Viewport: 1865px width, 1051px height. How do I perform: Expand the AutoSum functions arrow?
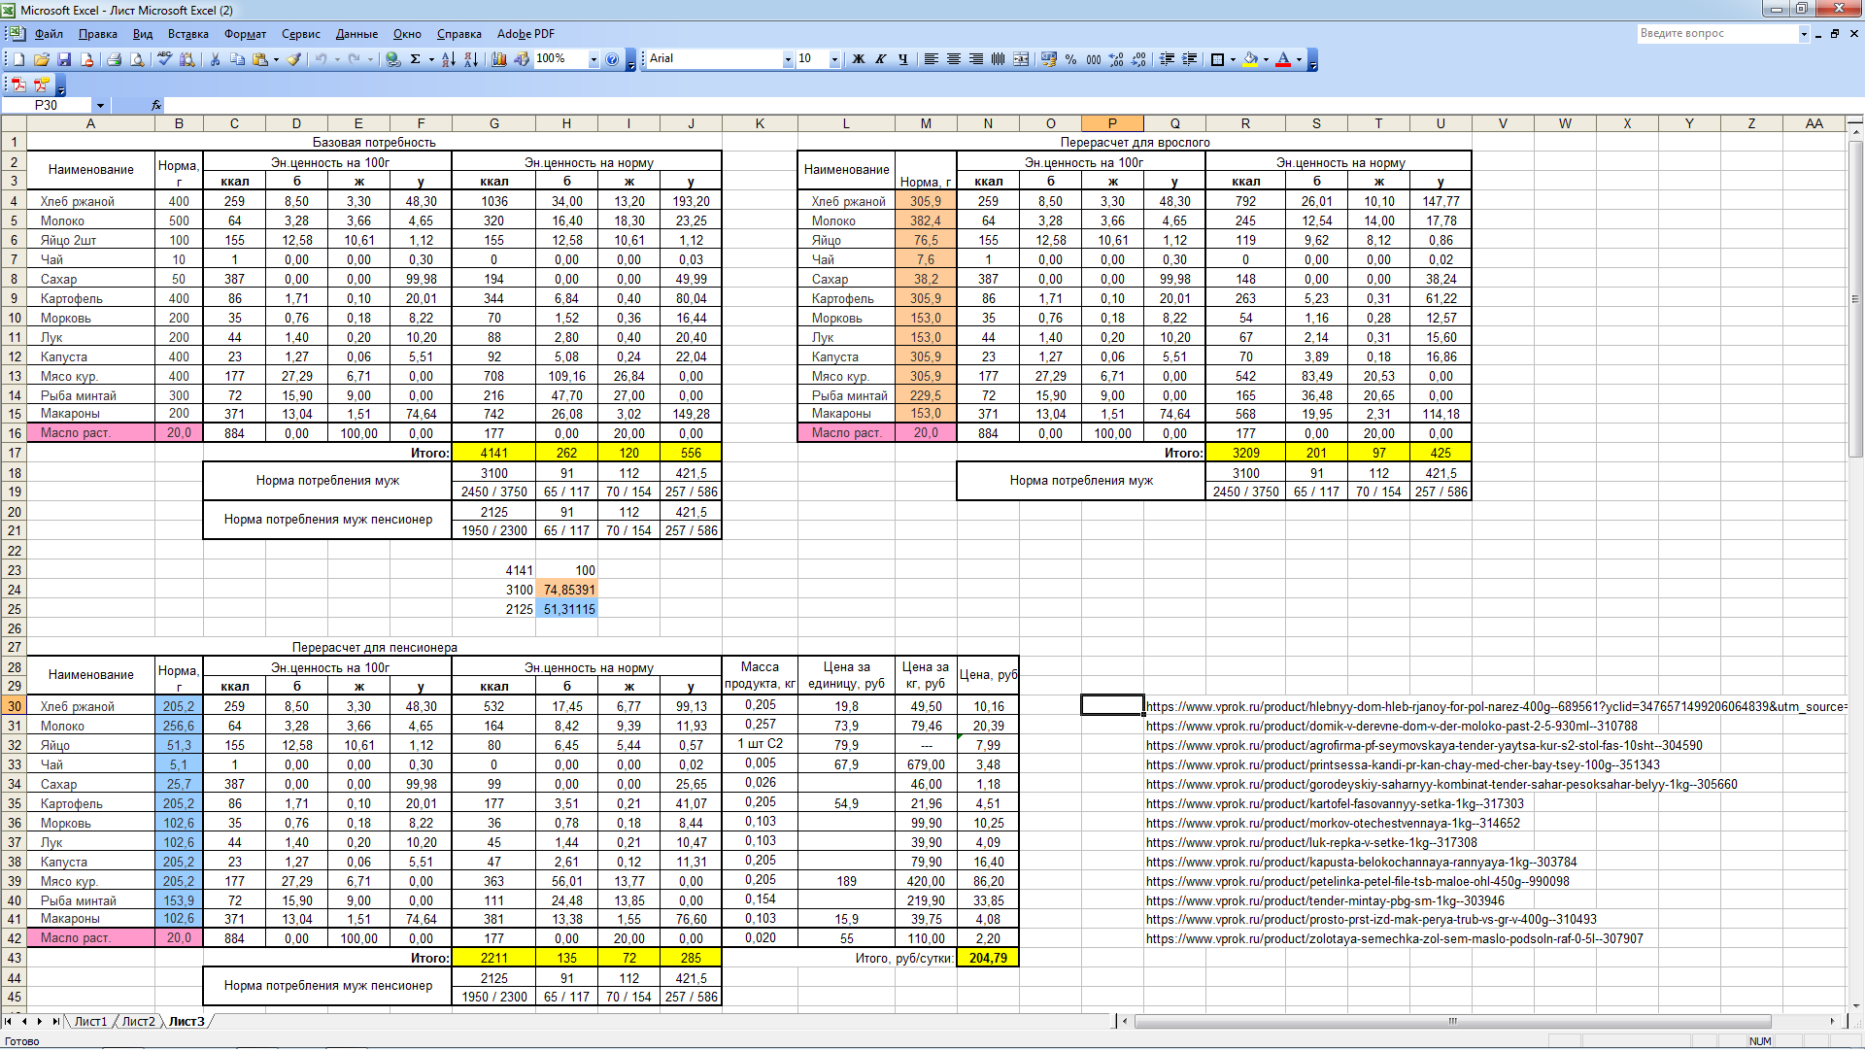pos(431,59)
